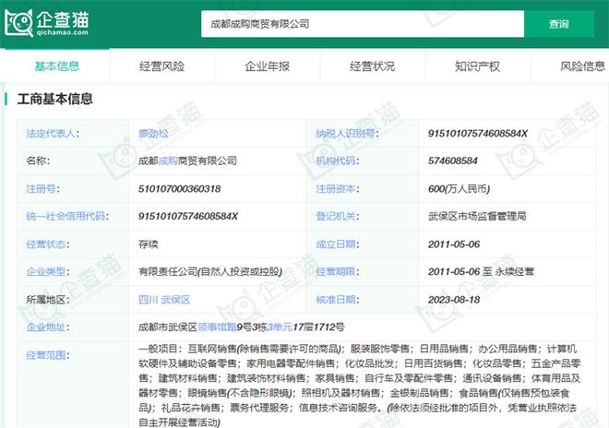Image resolution: width=609 pixels, height=428 pixels.
Task: Click the Qichamao cat logo icon
Action: tap(18, 23)
